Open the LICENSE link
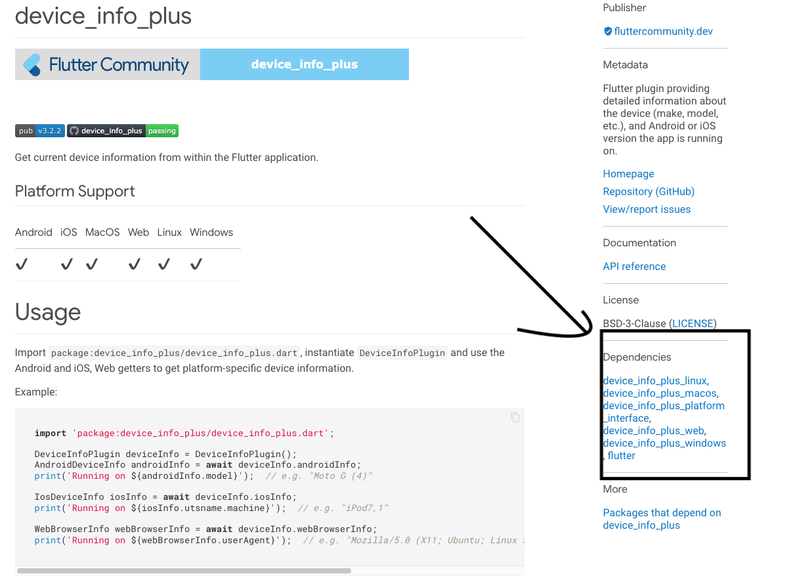The height and width of the screenshot is (580, 791). [x=693, y=323]
